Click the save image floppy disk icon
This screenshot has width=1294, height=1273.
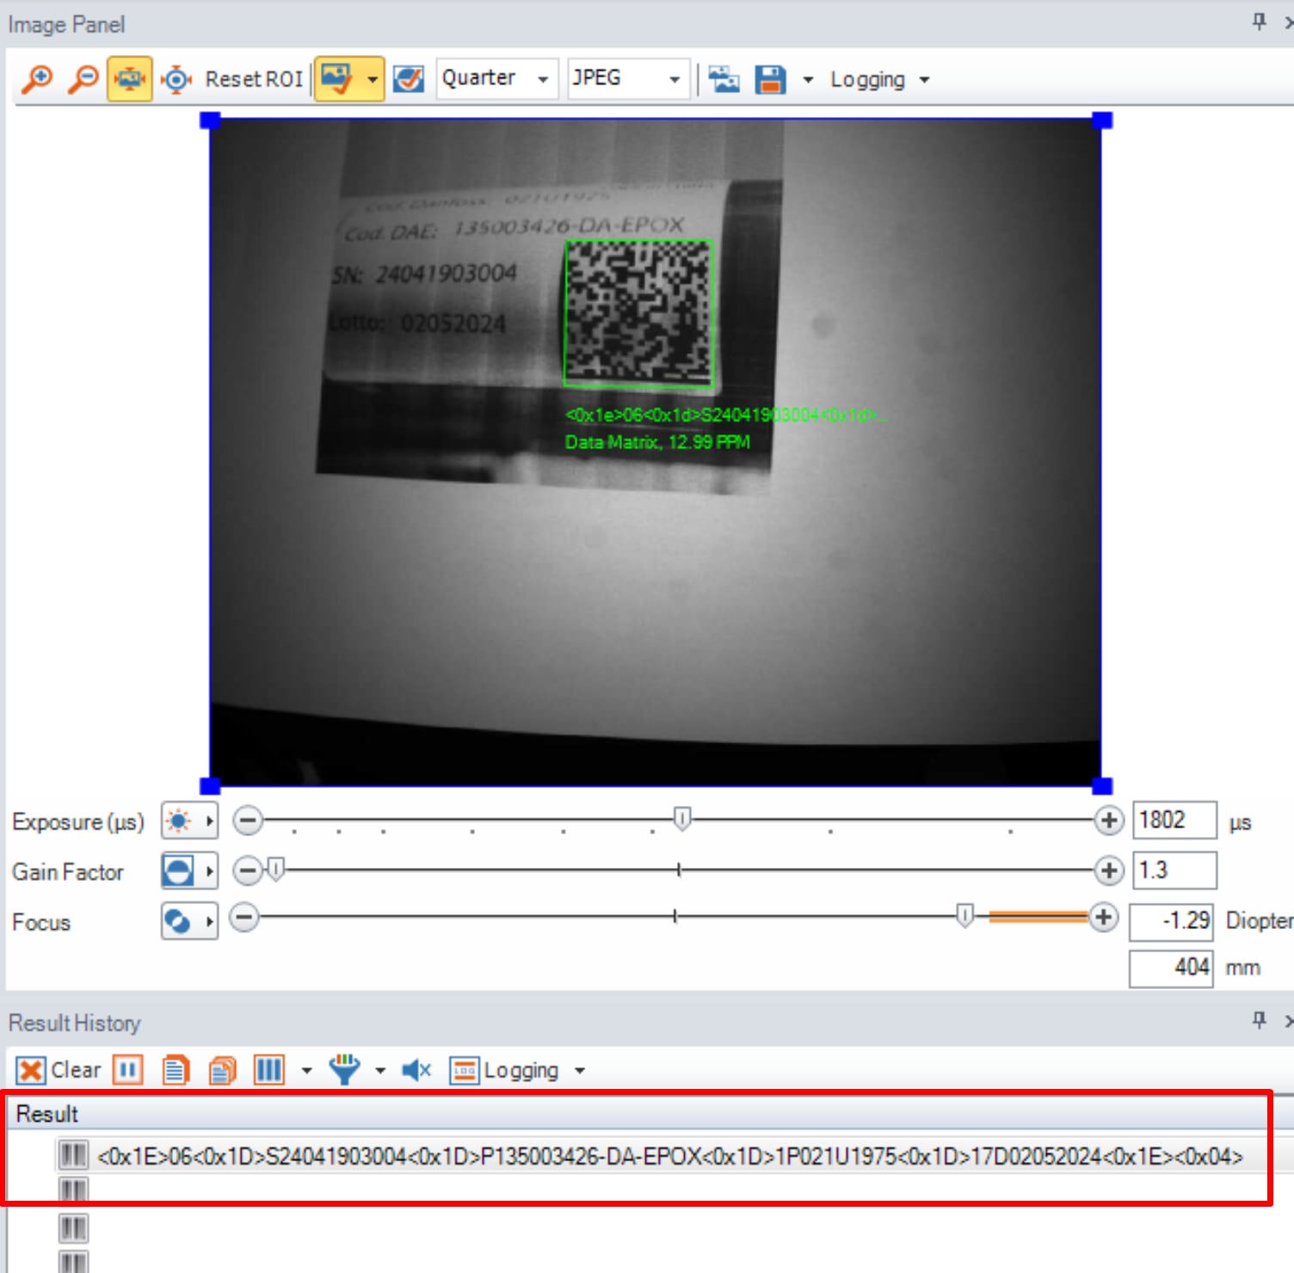coord(770,79)
